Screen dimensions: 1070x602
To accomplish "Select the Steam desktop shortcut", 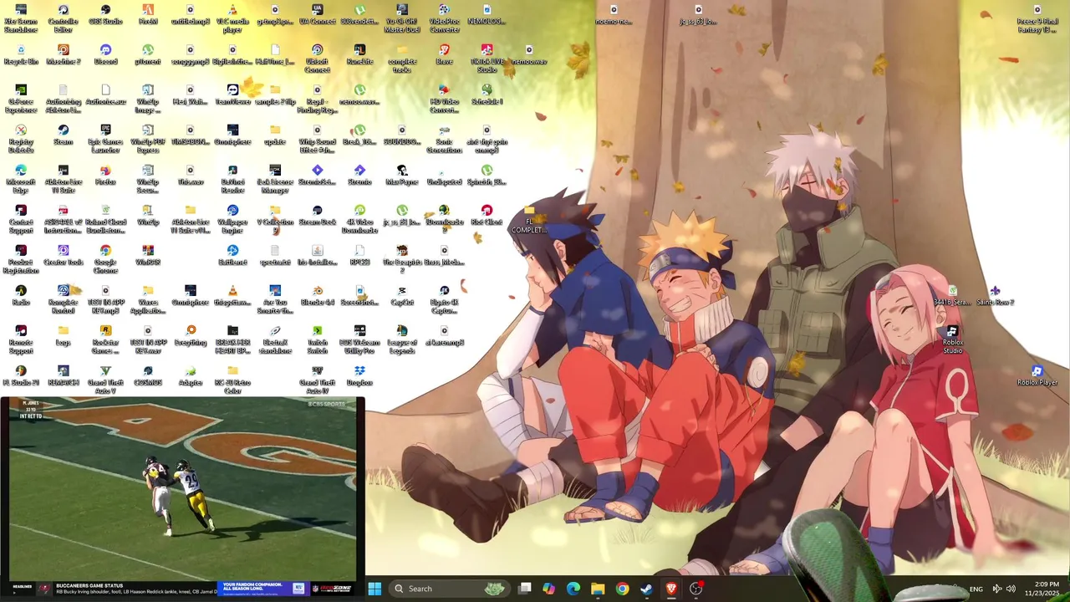I will point(63,135).
